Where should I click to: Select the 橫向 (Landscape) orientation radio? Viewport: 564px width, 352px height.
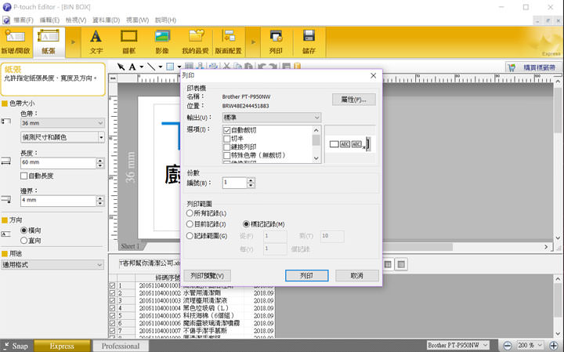24,230
